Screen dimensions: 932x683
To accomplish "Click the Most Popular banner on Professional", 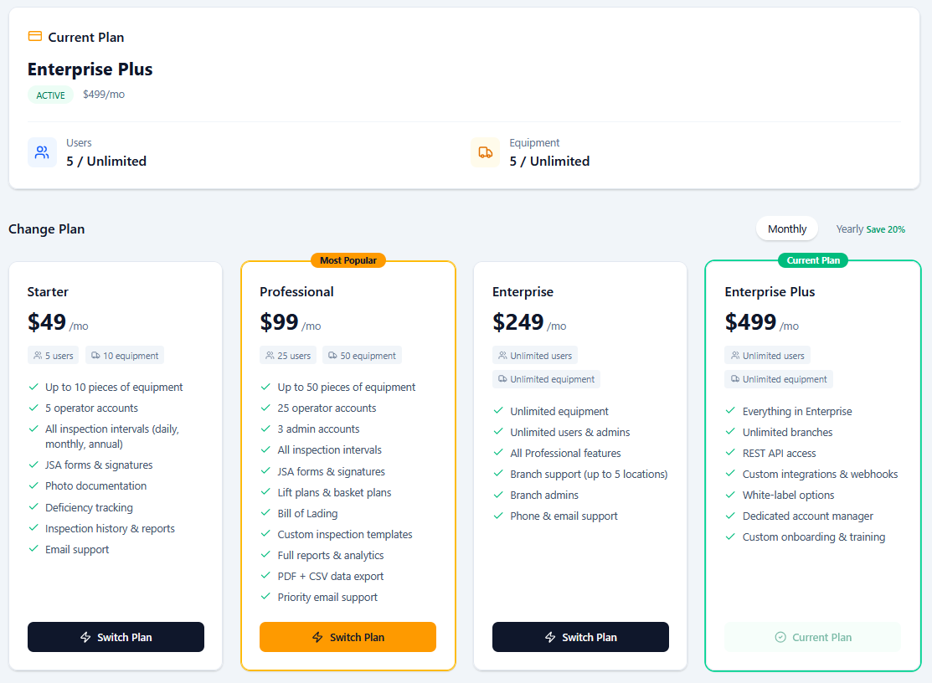I will pos(348,260).
